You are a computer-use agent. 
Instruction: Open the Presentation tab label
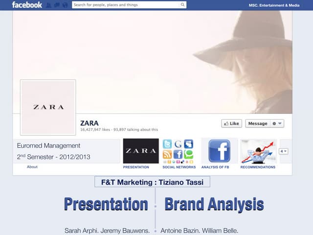(136, 167)
